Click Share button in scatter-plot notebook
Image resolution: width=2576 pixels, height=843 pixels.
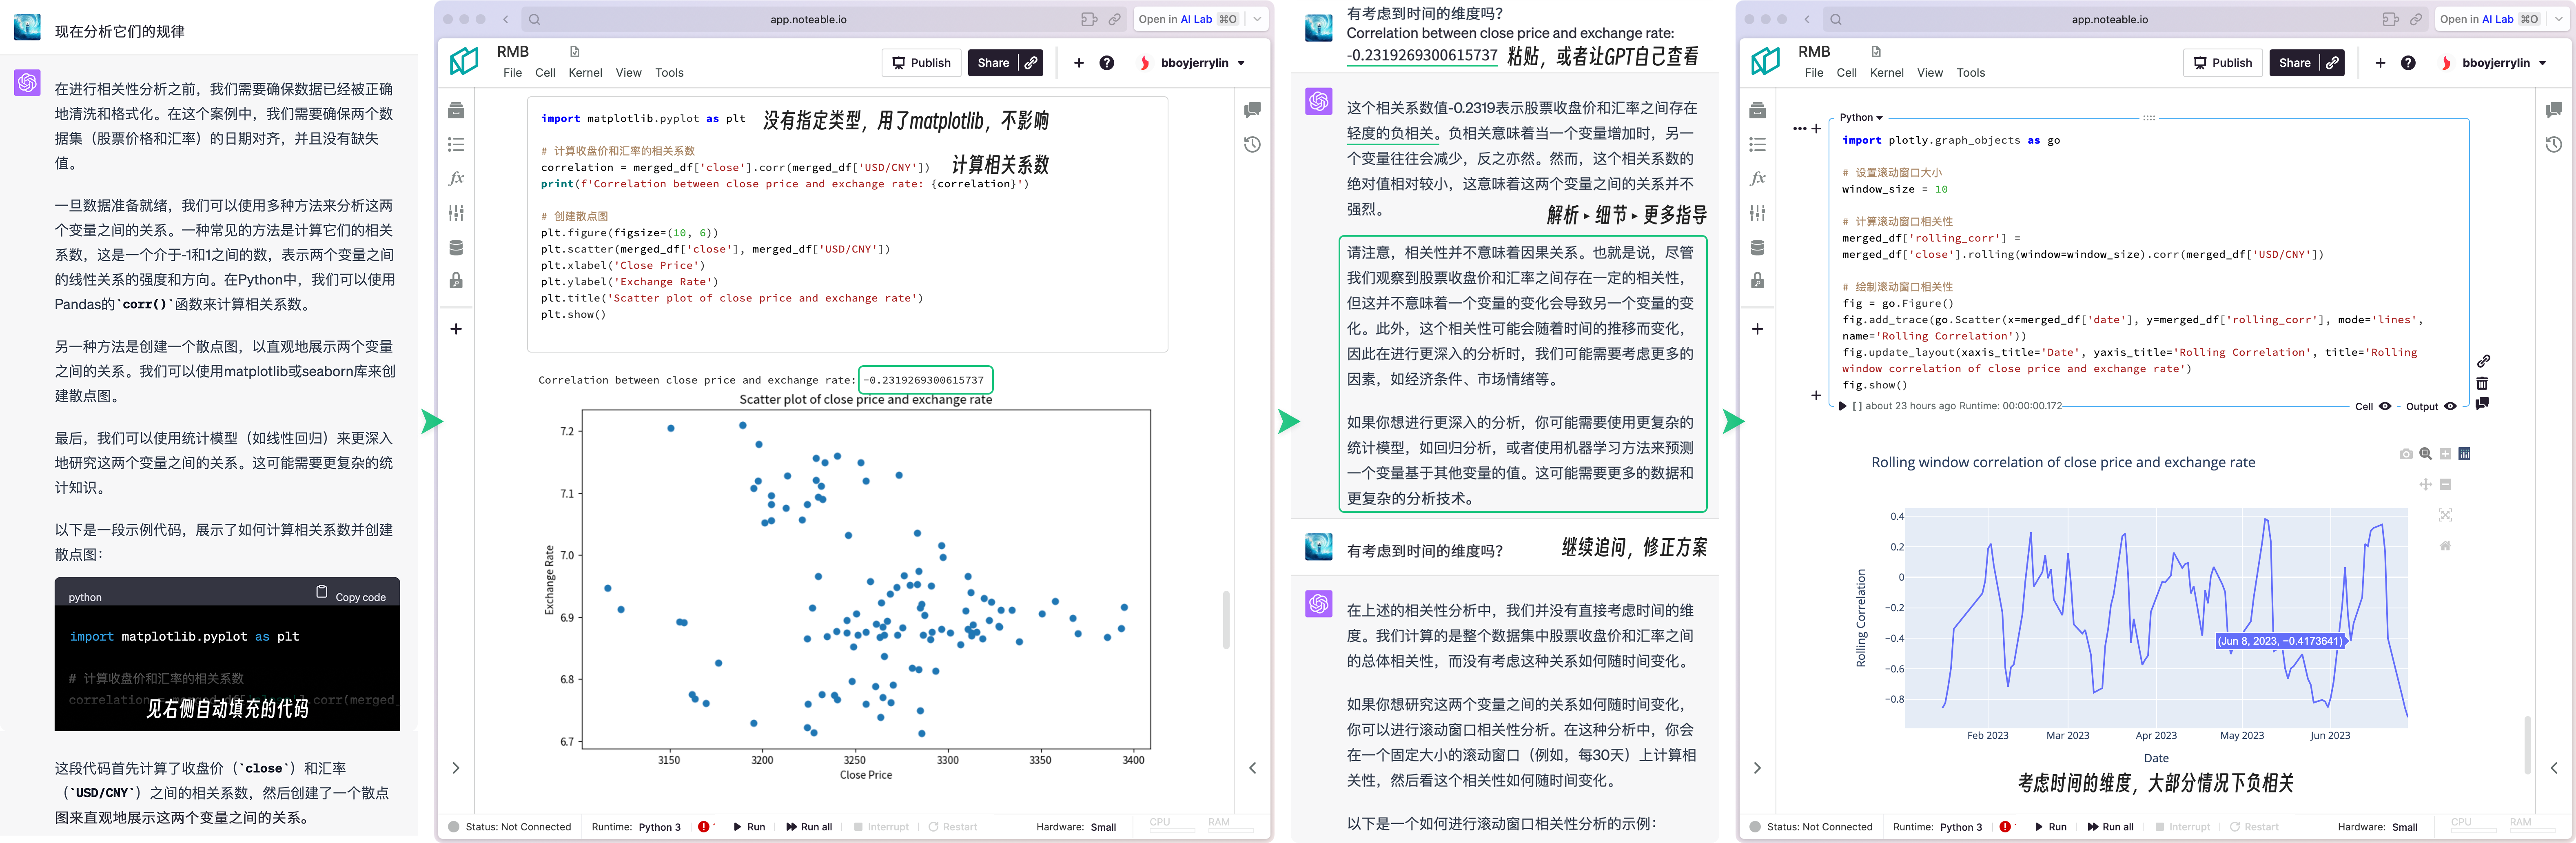tap(993, 63)
